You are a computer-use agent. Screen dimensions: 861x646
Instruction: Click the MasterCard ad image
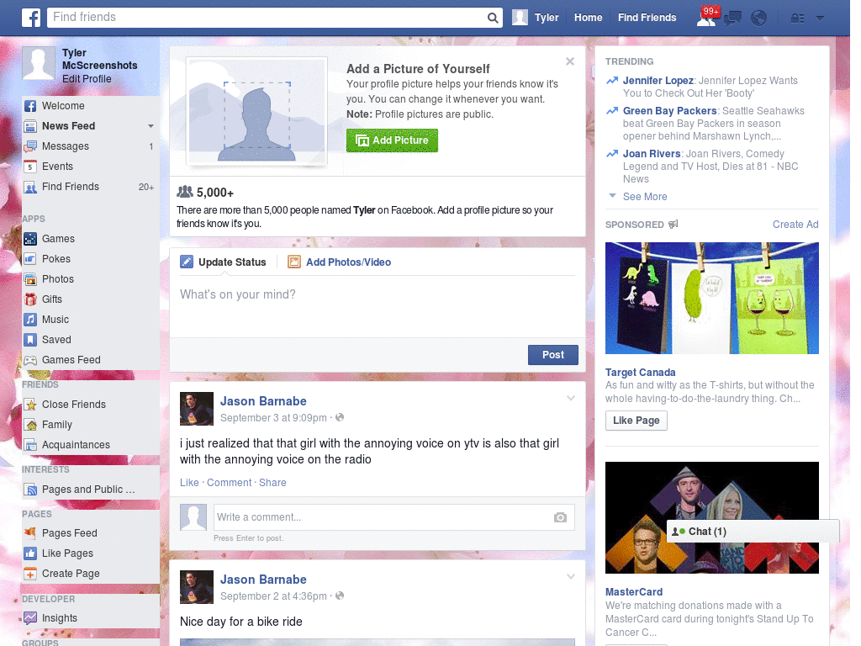pos(711,517)
